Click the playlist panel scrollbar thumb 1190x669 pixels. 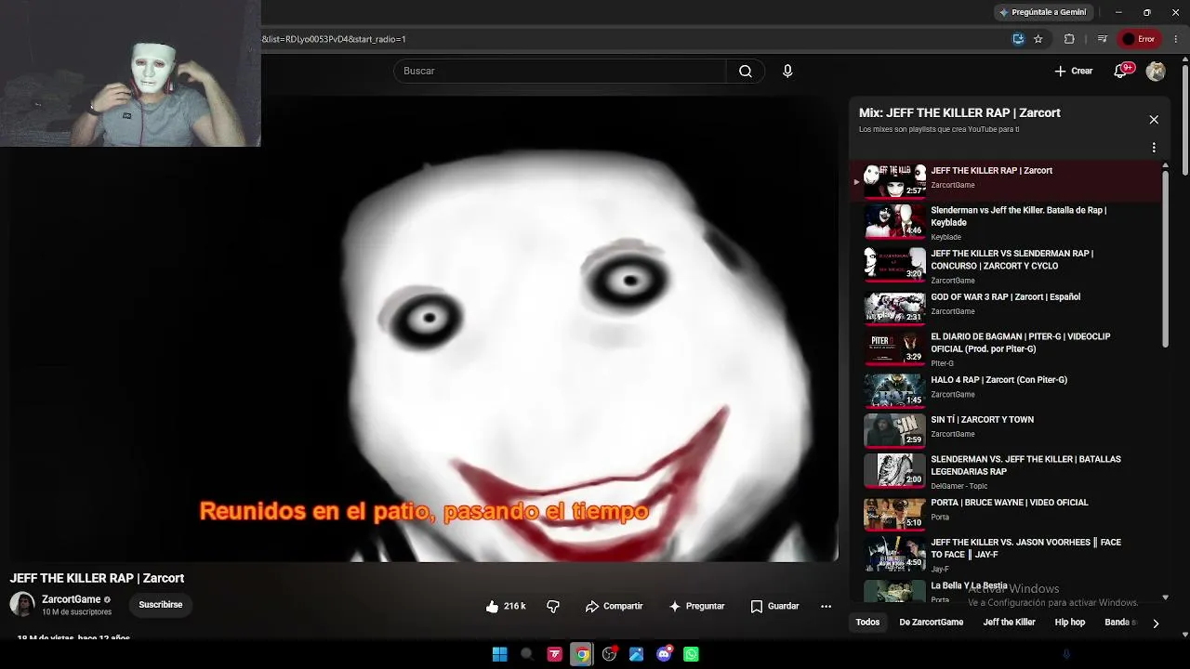click(1165, 258)
